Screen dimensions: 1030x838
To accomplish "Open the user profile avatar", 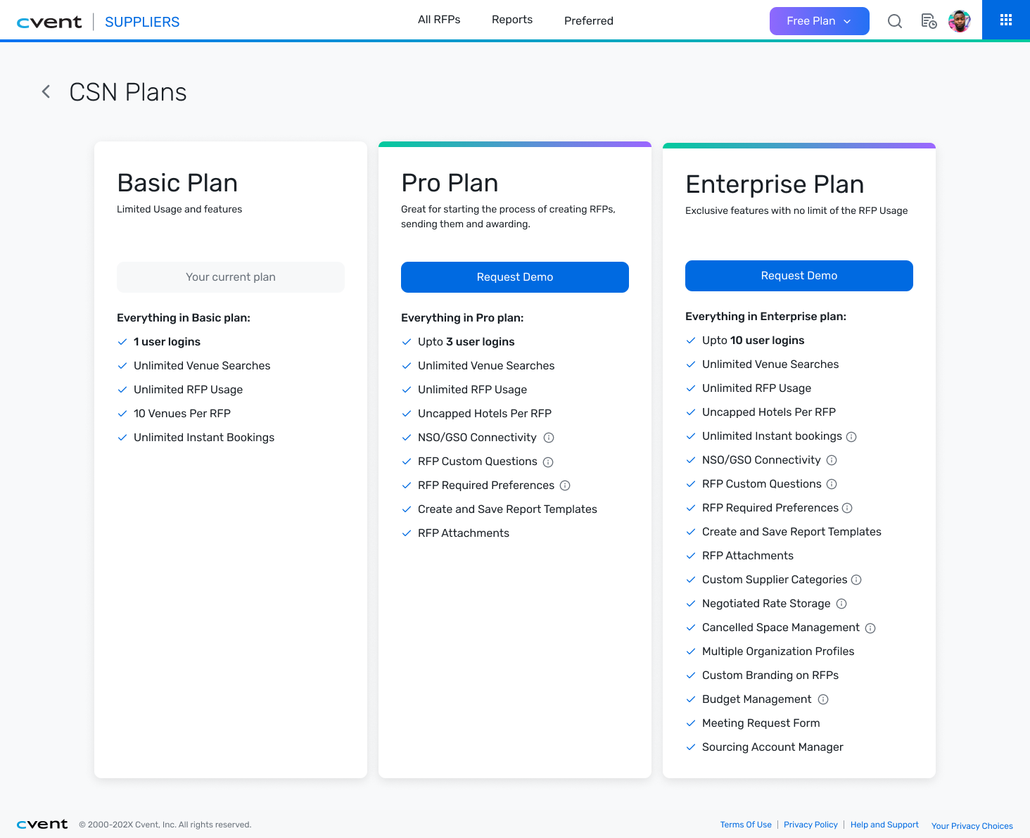I will 960,21.
